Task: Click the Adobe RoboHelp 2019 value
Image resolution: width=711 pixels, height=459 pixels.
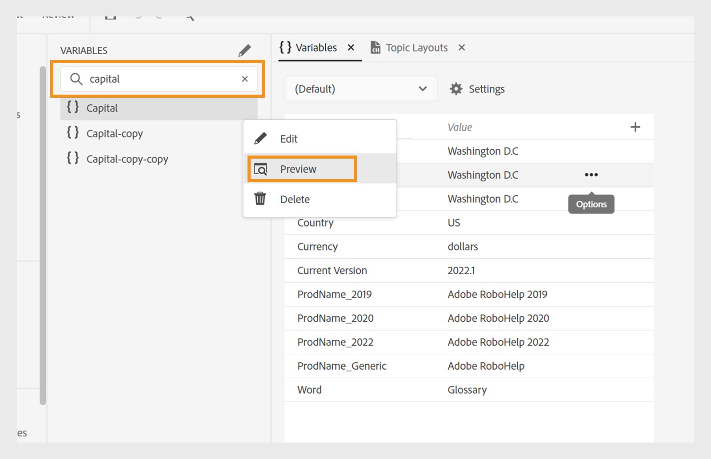Action: click(x=497, y=295)
